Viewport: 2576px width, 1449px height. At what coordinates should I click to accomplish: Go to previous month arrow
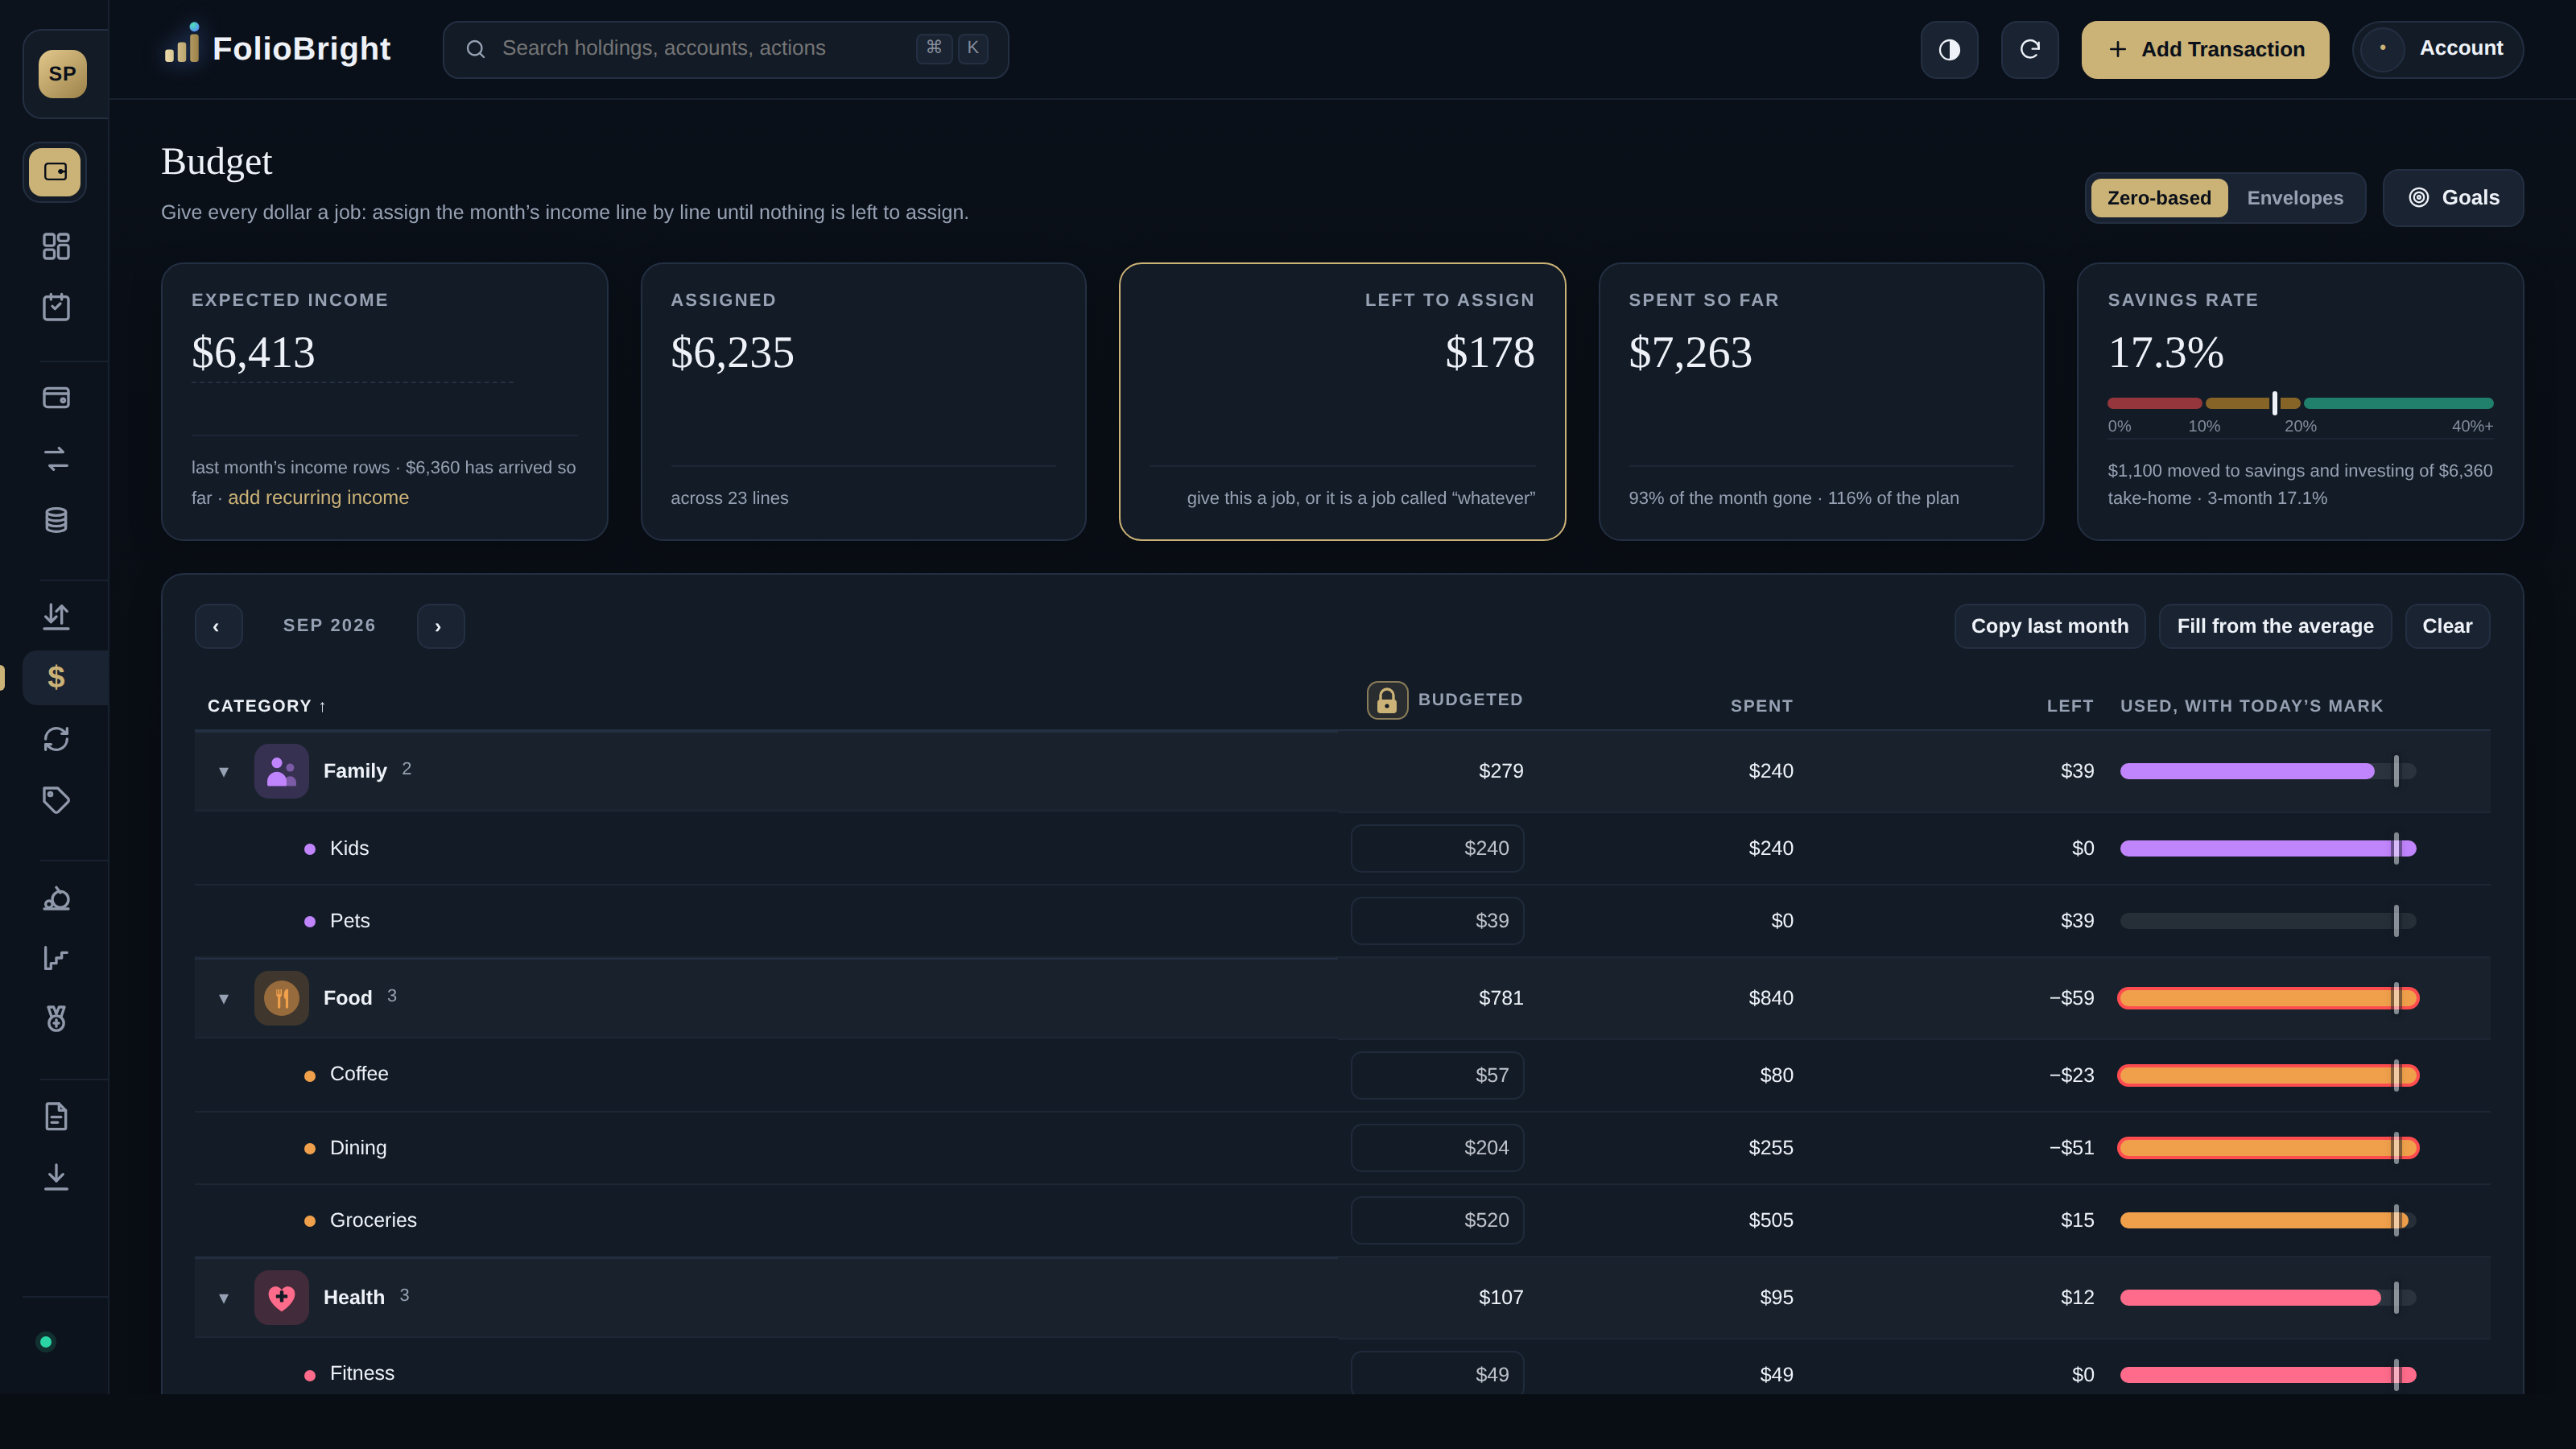(x=218, y=626)
